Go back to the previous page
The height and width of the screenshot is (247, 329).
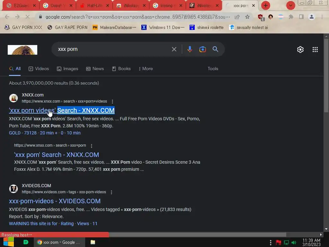click(x=7, y=17)
